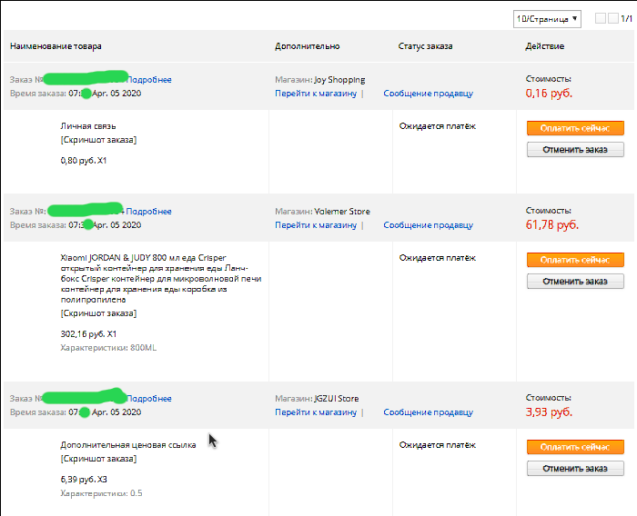Open the Личная связь product title
This screenshot has height=516, width=637.
88,126
